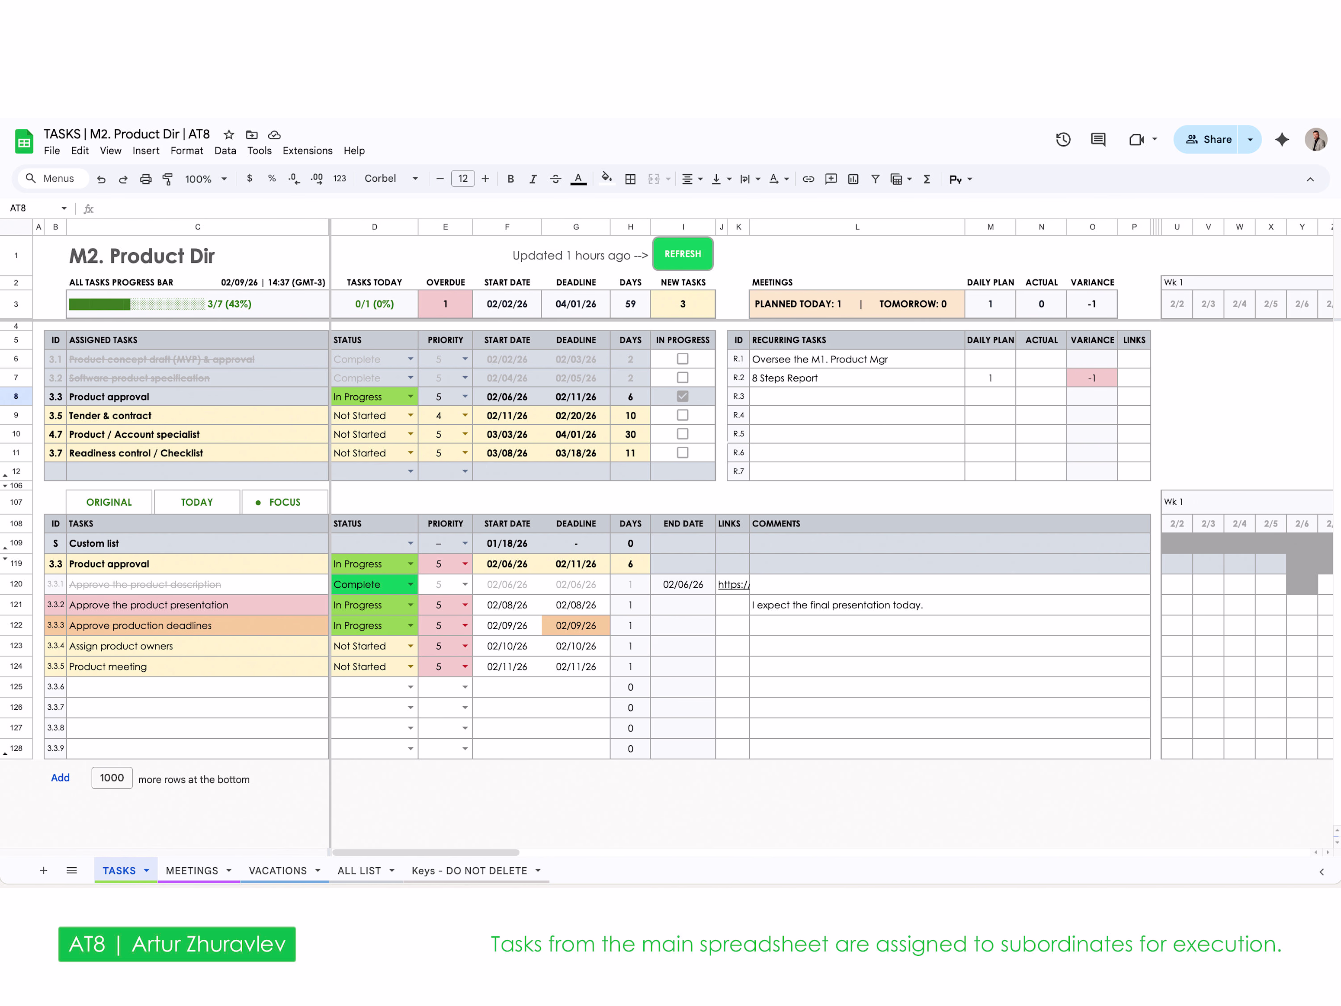Click the borders grid icon
1341x1006 pixels.
point(631,179)
